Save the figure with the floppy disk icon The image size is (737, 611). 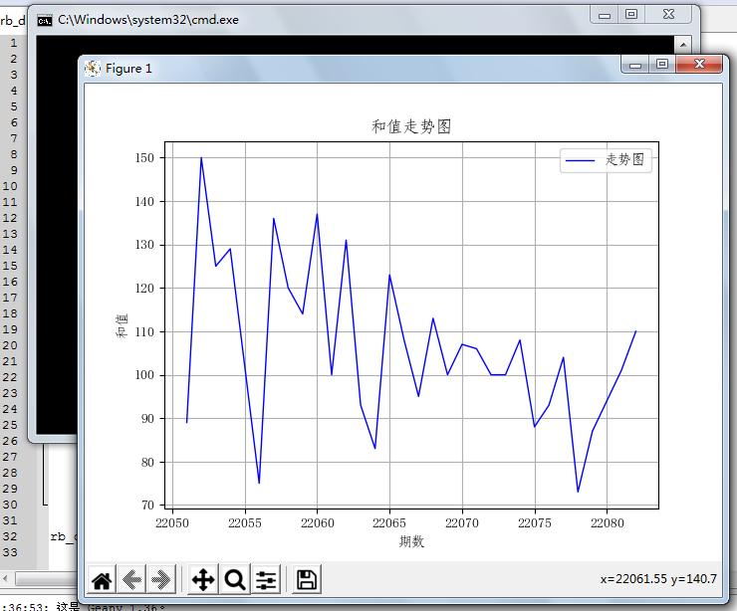pos(307,579)
